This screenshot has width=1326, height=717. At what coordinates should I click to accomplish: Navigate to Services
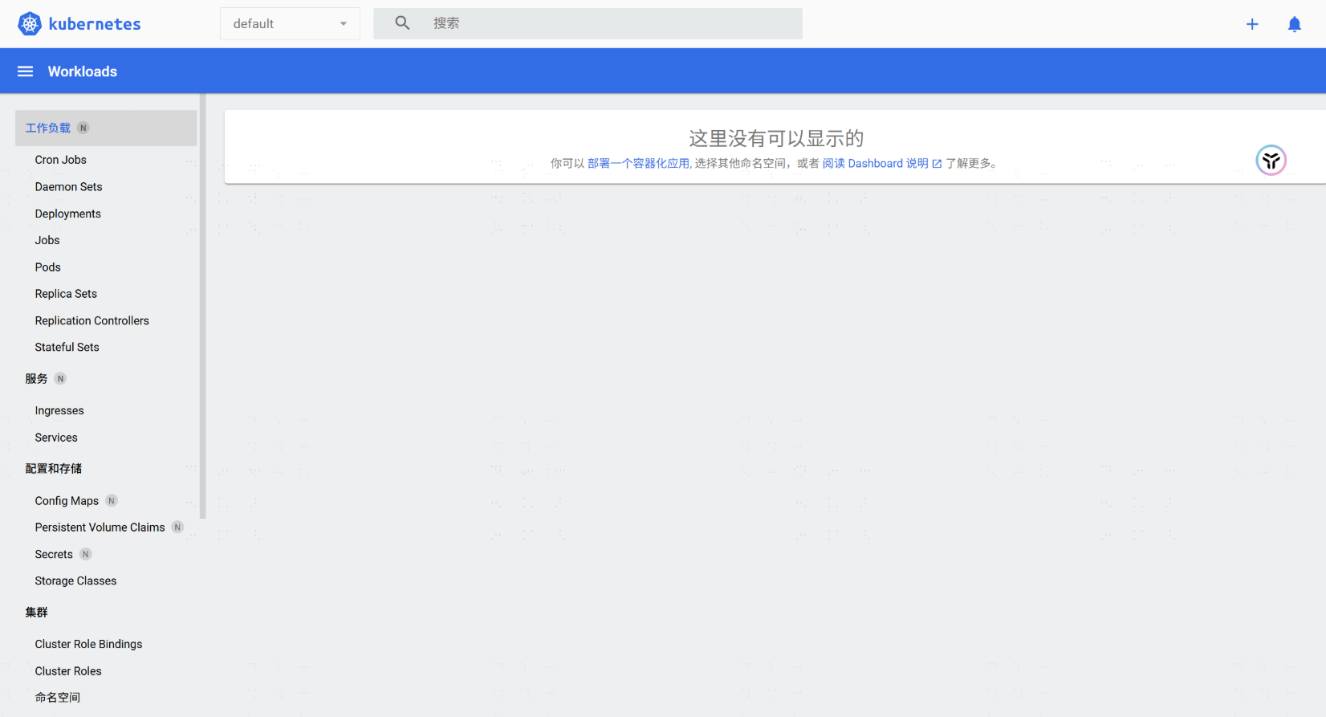(56, 438)
